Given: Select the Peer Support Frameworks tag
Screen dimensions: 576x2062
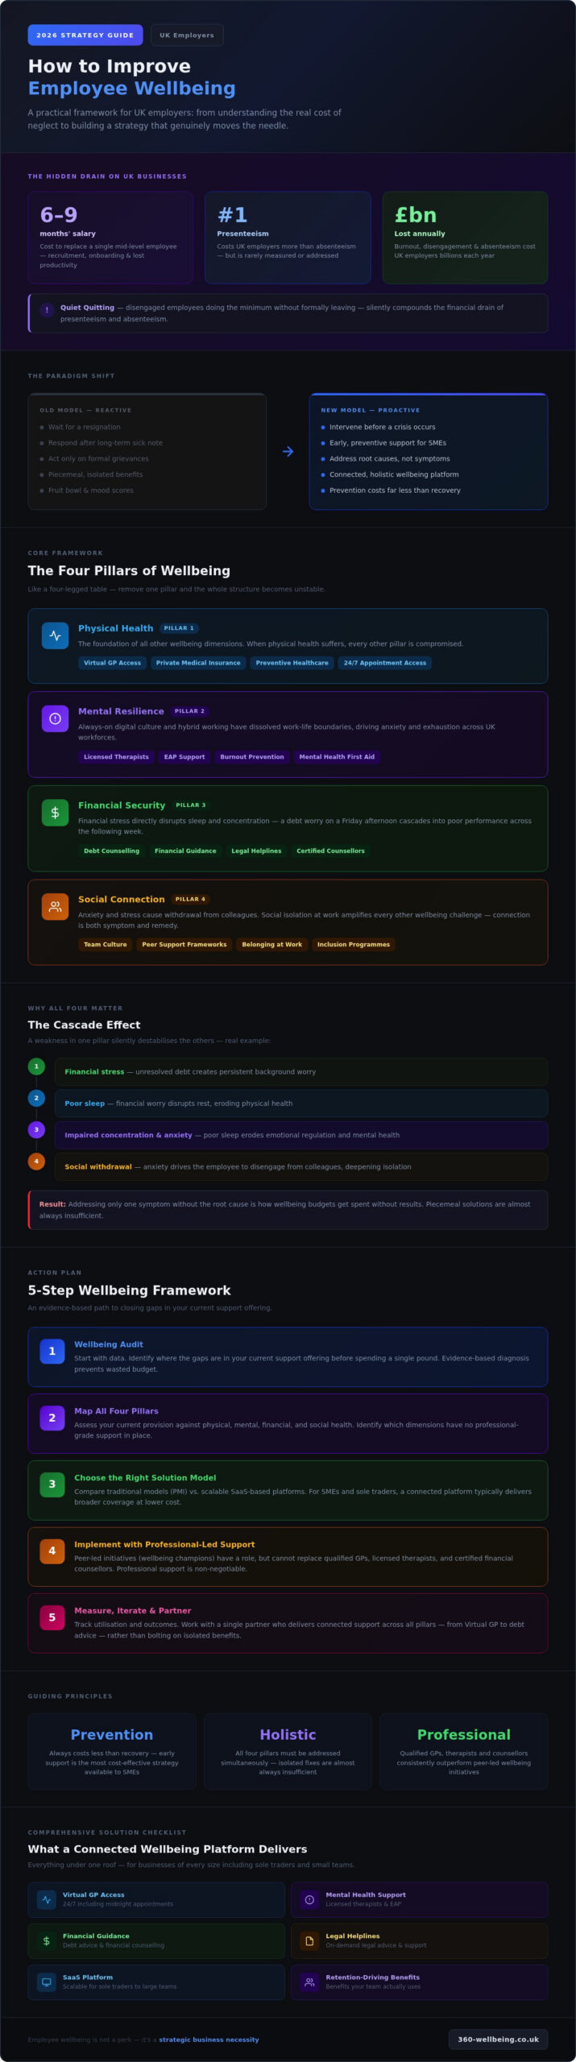Looking at the screenshot, I should (184, 945).
